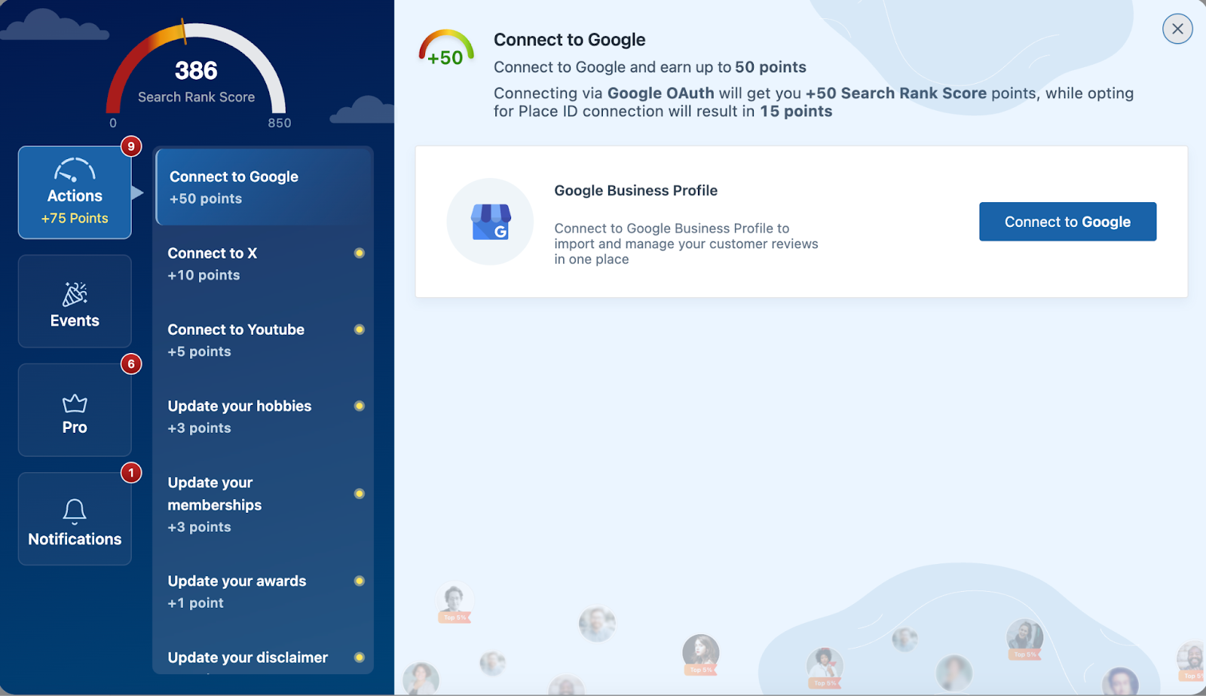Open the Connect to Youtube action
Viewport: 1206px width, 696px height.
click(x=263, y=340)
